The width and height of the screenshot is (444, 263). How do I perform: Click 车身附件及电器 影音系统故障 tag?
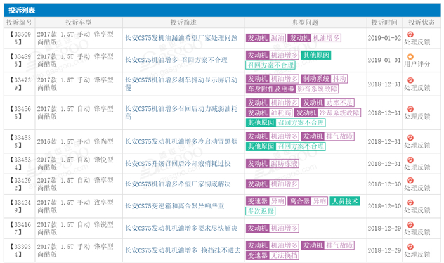(x=292, y=89)
